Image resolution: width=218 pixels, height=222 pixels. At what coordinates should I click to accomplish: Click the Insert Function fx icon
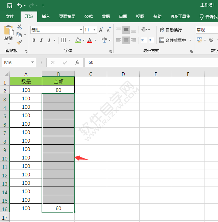pyautogui.click(x=77, y=63)
